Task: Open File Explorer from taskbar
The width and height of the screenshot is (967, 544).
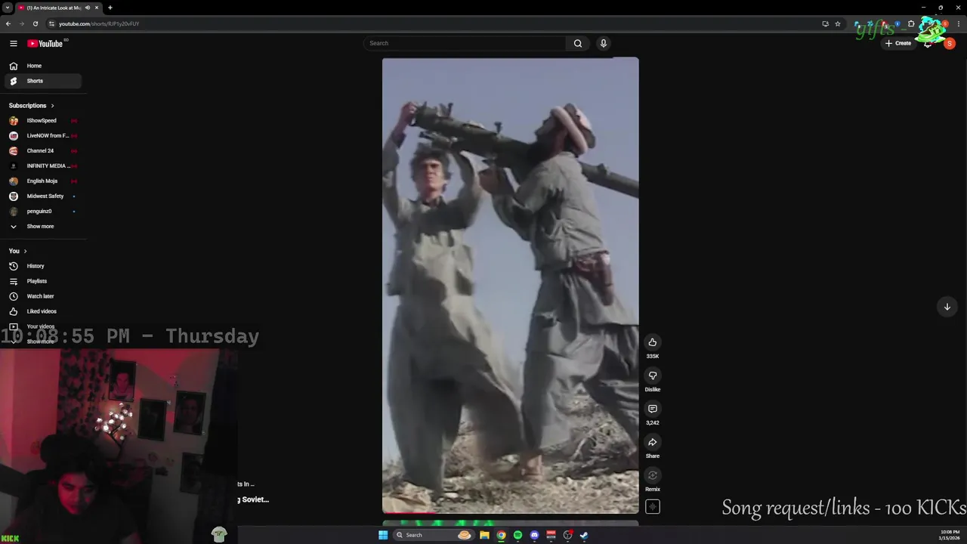Action: pos(484,535)
